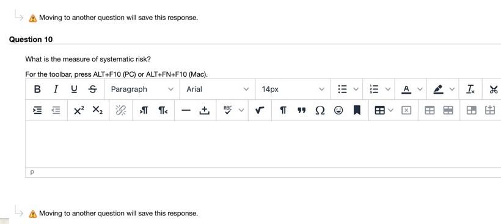Insert an anchor bookmark
This screenshot has width=501, height=224.
(x=357, y=110)
